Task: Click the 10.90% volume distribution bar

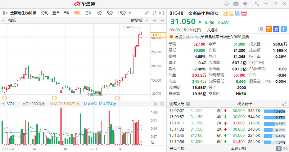Action: pyautogui.click(x=274, y=111)
